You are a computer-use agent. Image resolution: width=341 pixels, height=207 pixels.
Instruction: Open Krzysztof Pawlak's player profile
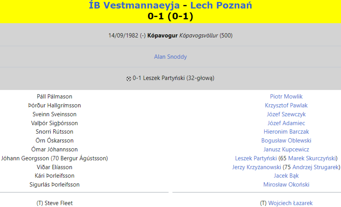tap(286, 105)
